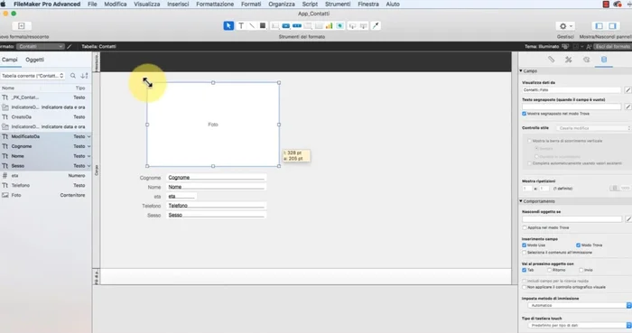Select the Portal tool
The width and height of the screenshot is (632, 333).
pyautogui.click(x=319, y=26)
